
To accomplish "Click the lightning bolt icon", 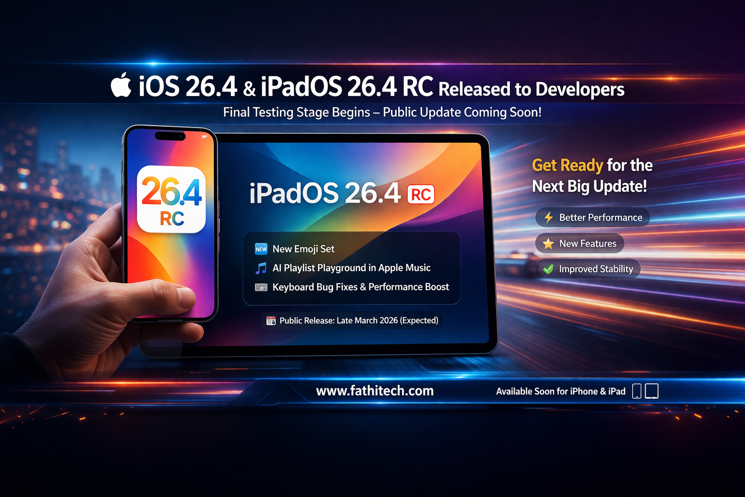I will pos(549,217).
